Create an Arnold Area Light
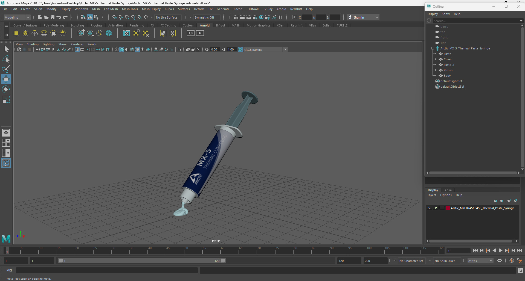The image size is (525, 281). [x=16, y=33]
